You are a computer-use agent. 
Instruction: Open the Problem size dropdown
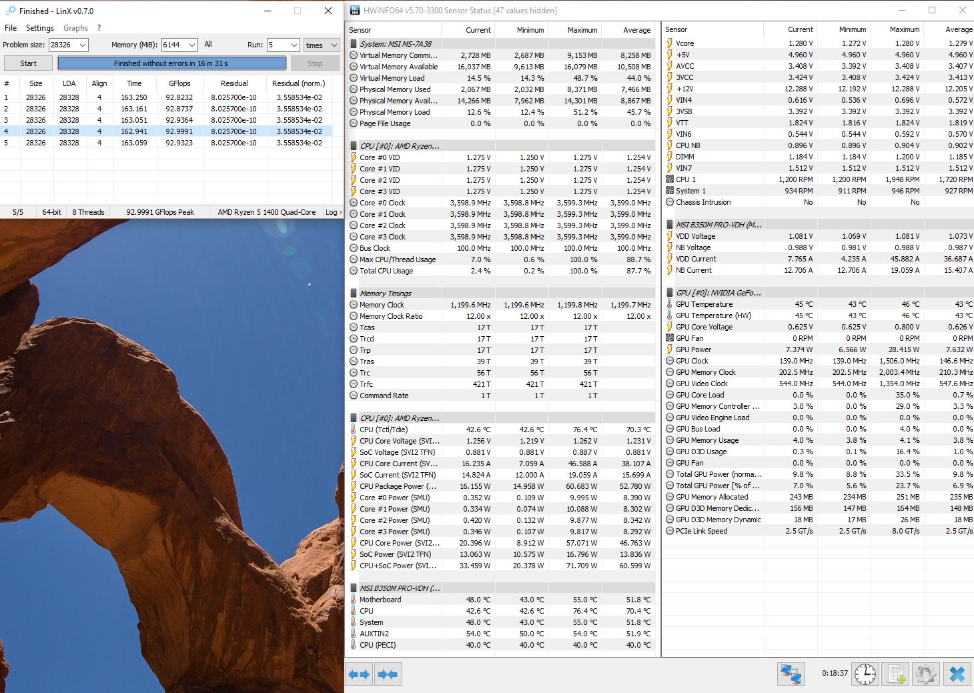point(83,45)
